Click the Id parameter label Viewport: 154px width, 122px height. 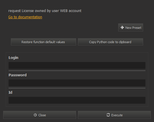tap(10, 92)
